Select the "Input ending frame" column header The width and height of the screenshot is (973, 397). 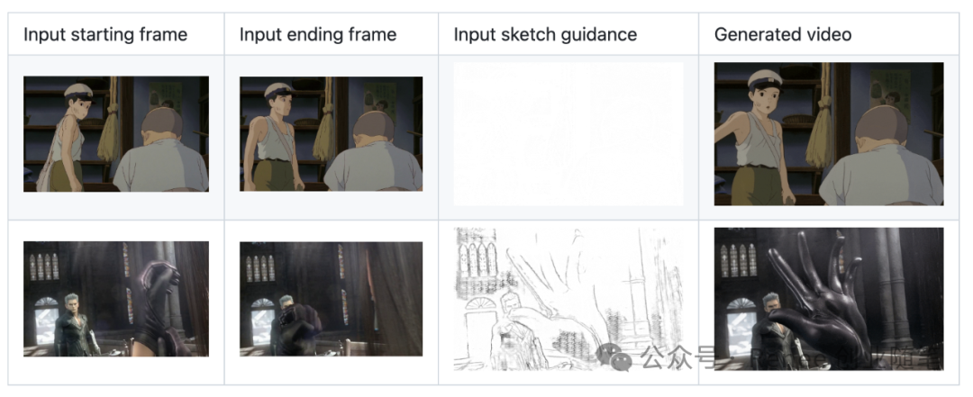[x=317, y=35]
